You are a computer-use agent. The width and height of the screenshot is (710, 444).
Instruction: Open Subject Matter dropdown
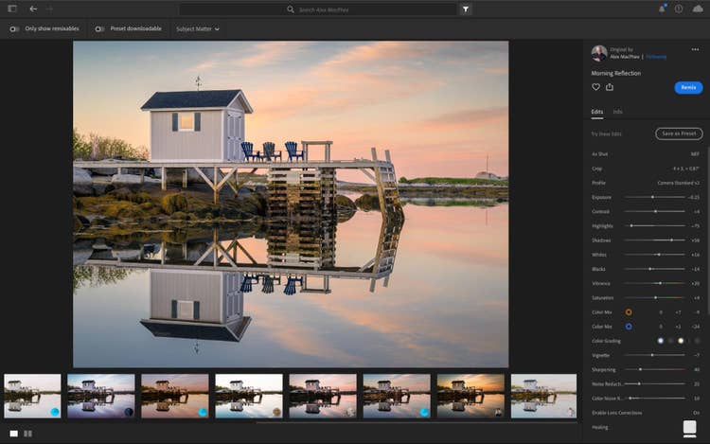(198, 29)
